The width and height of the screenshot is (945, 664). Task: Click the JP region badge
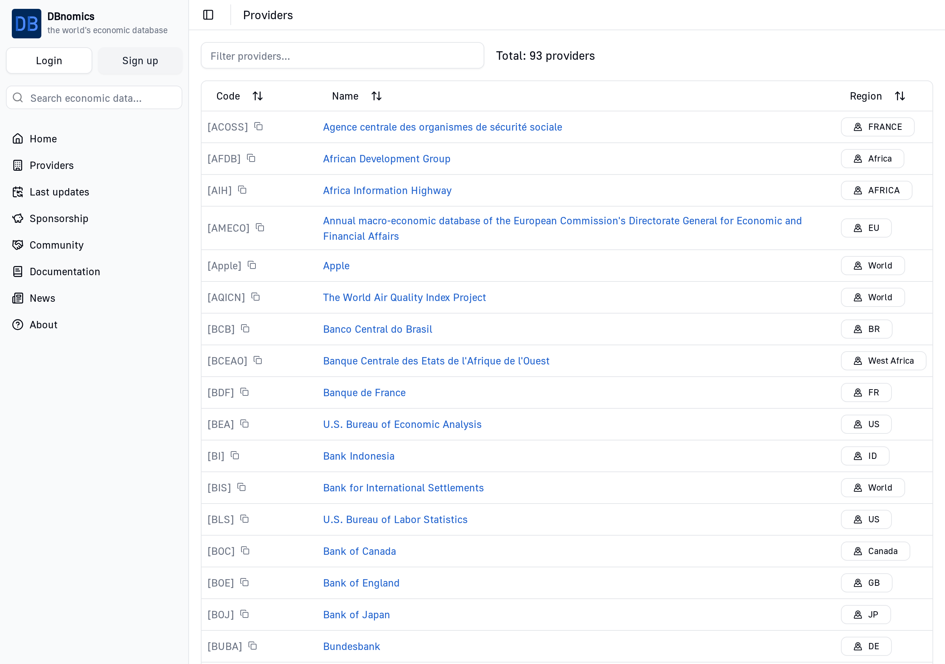866,614
